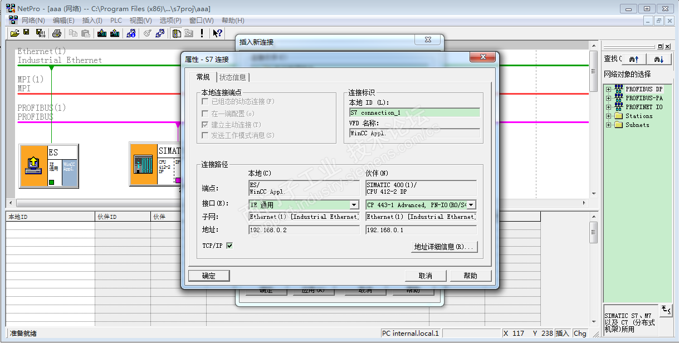Expand the Stations tree node

608,116
